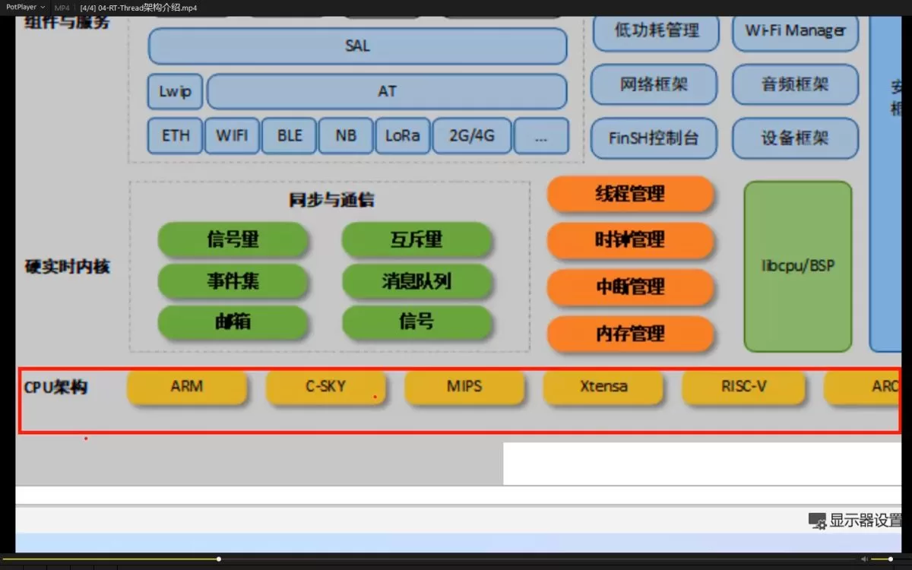Click the MIPS architecture block

pos(464,387)
